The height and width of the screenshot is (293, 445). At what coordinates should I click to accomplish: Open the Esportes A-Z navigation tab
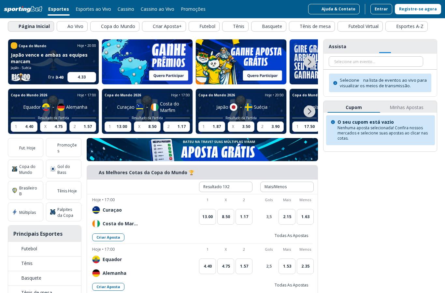click(x=407, y=26)
